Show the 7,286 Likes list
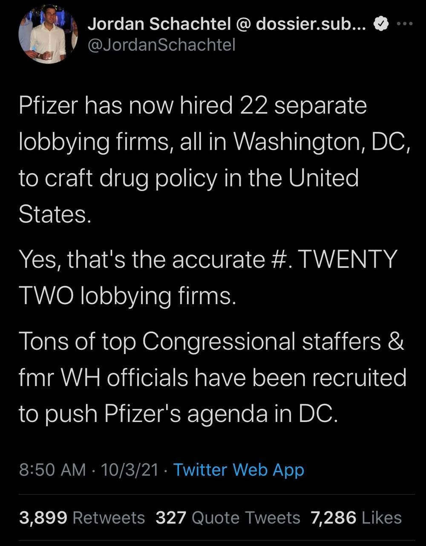This screenshot has width=426, height=546. pos(356,518)
